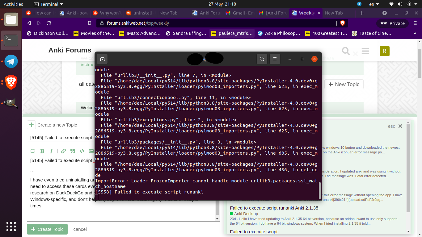
Task: Click the Brave browser icon in the dock
Action: pyautogui.click(x=11, y=82)
